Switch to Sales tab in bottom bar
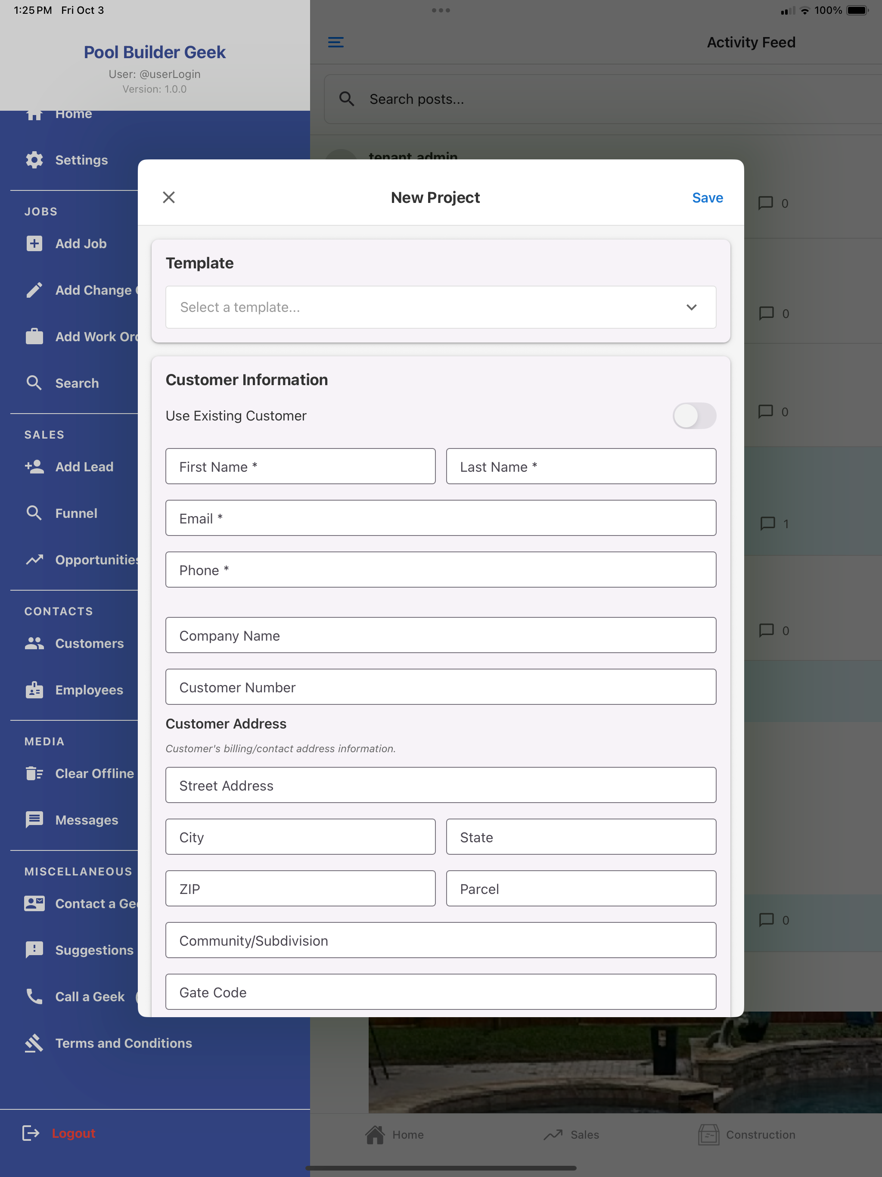This screenshot has width=882, height=1177. click(x=571, y=1134)
